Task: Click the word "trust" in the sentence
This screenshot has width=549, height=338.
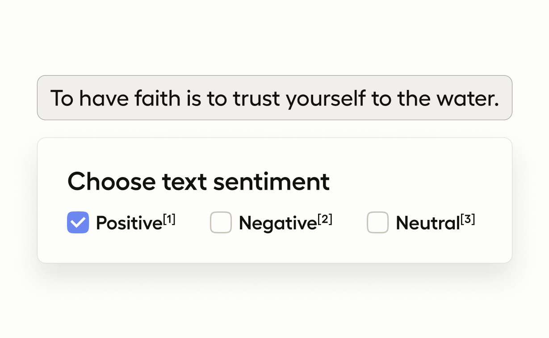Action: tap(257, 98)
